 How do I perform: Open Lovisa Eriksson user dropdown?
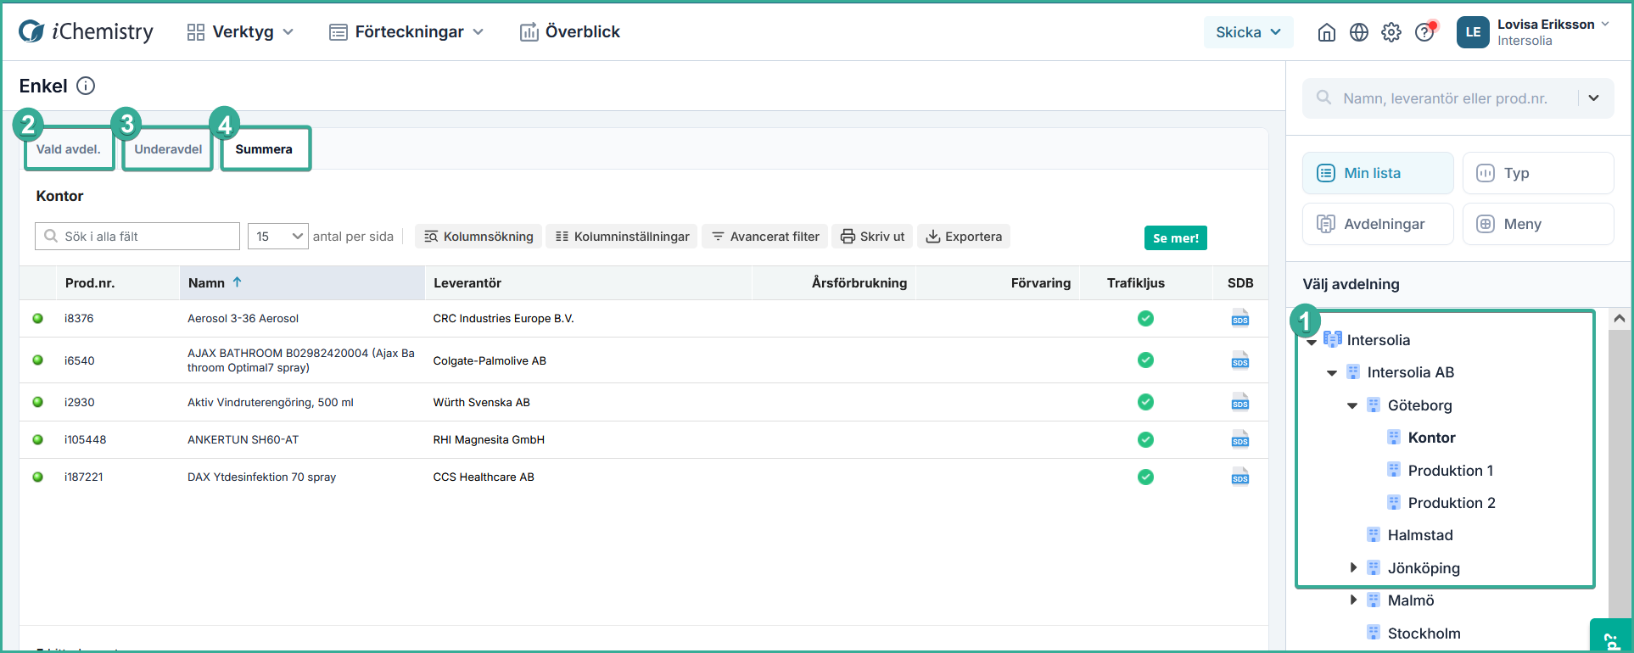click(1553, 32)
